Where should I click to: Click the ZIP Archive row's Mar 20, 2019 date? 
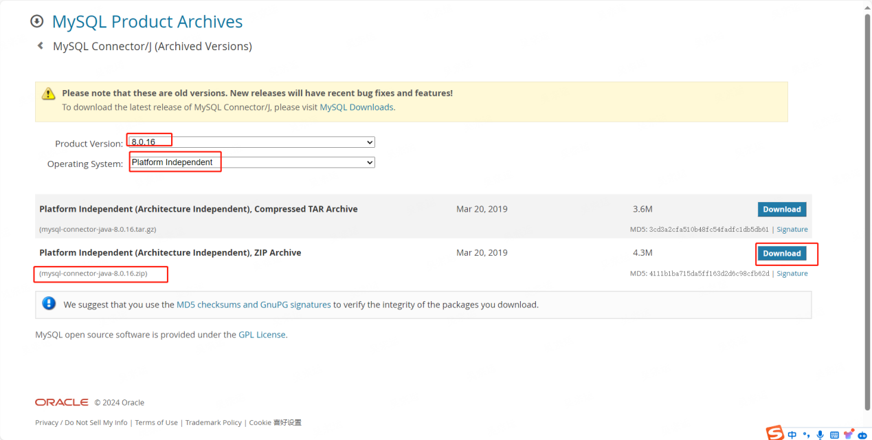click(x=482, y=253)
